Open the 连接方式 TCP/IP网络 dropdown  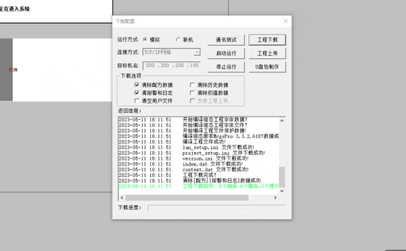click(197, 52)
